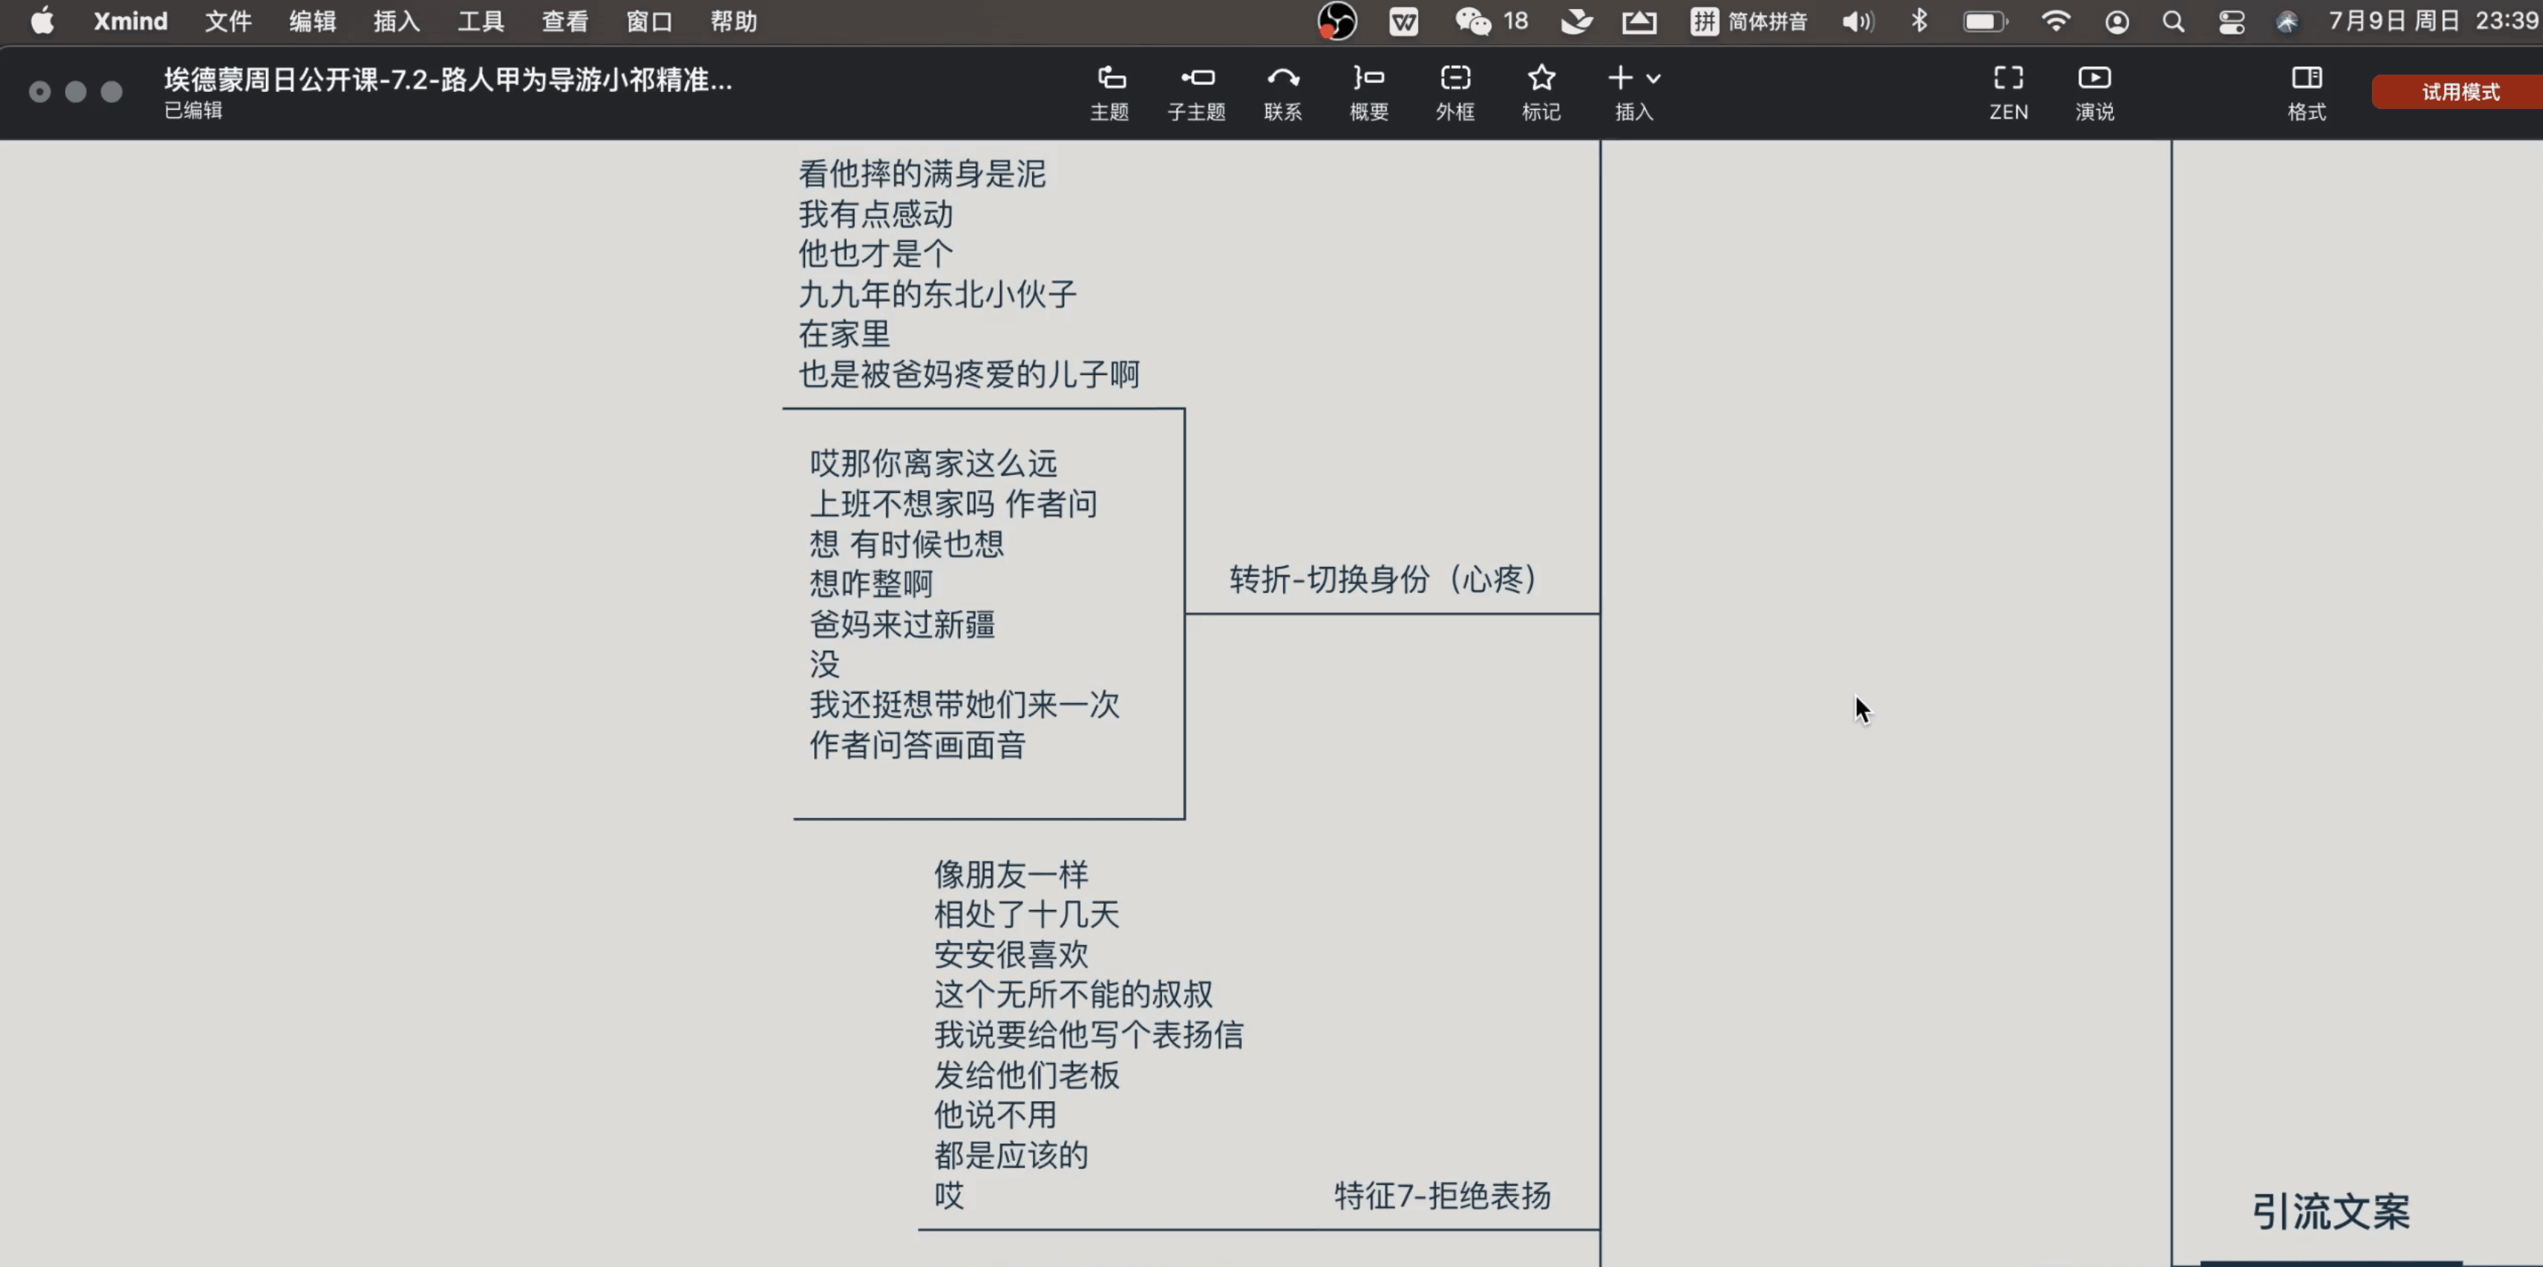The image size is (2543, 1267).
Task: Add a new topic with 主题 button
Action: 1110,93
